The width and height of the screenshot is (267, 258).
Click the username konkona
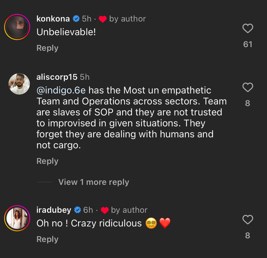tap(53, 18)
